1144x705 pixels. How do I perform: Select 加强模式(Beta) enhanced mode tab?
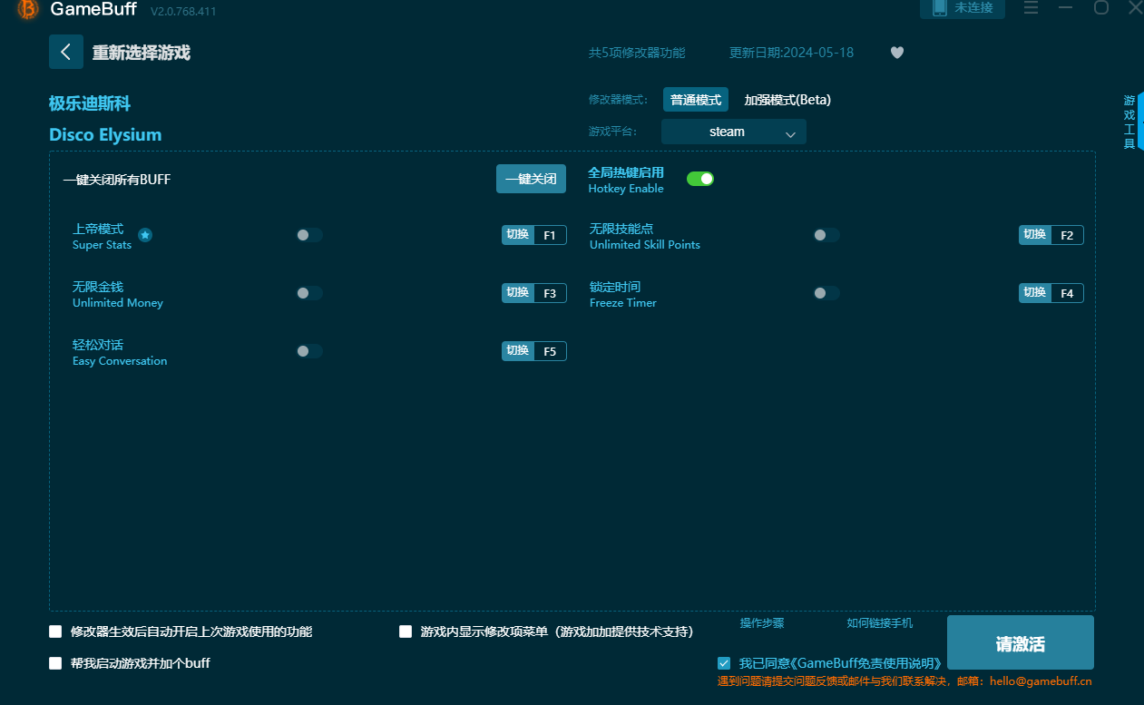pos(787,100)
